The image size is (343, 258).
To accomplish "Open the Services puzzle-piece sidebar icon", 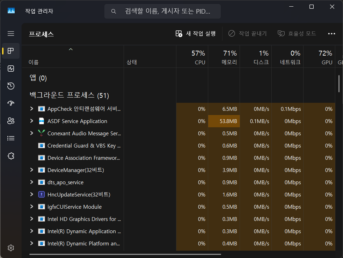I will [x=11, y=156].
